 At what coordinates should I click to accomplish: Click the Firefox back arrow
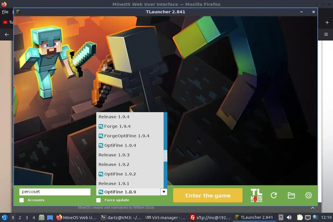coord(7,34)
